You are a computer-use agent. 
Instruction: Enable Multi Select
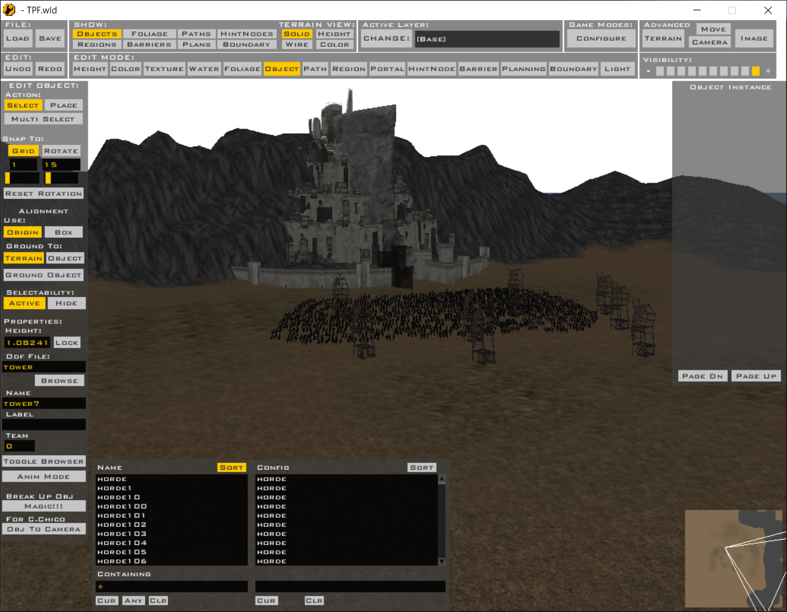pos(43,119)
